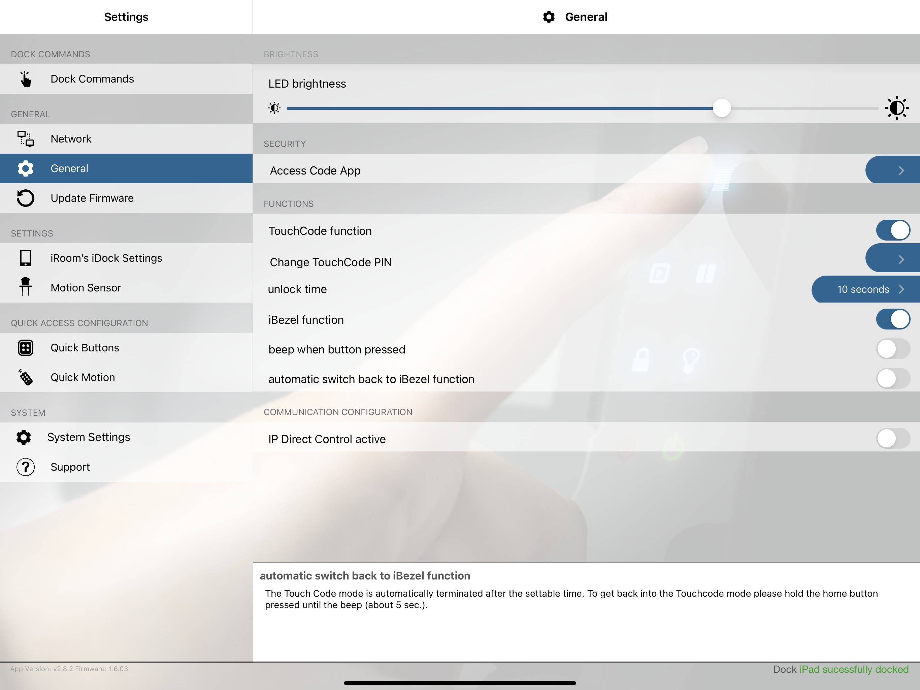The image size is (920, 690).
Task: Select General menu label
Action: point(69,168)
